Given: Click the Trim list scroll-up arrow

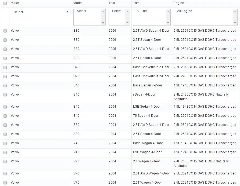Looking at the screenshot, I should 168,12.
